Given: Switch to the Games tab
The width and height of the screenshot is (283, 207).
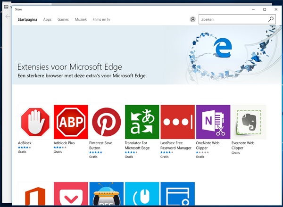Looking at the screenshot, I should coord(63,19).
